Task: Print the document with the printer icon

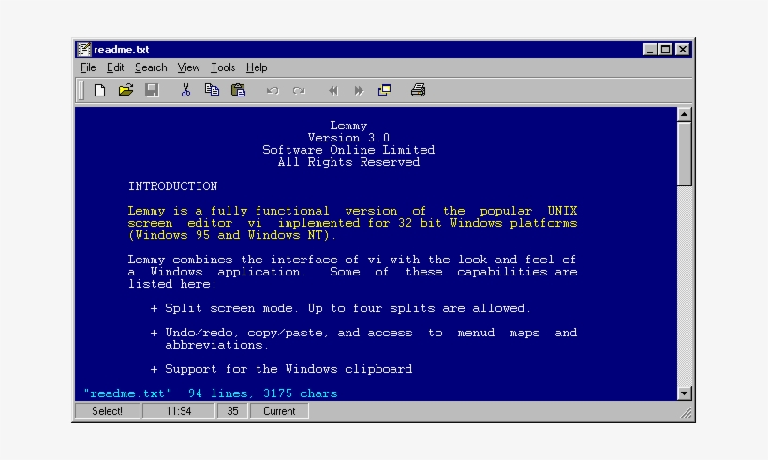Action: click(x=418, y=90)
